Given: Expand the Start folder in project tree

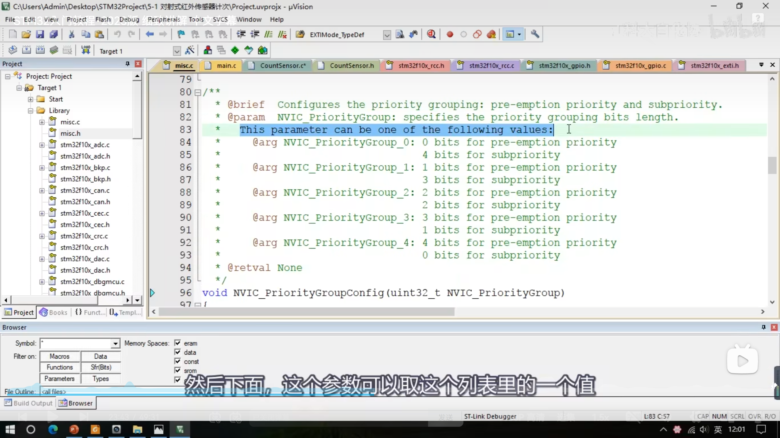Looking at the screenshot, I should 30,99.
